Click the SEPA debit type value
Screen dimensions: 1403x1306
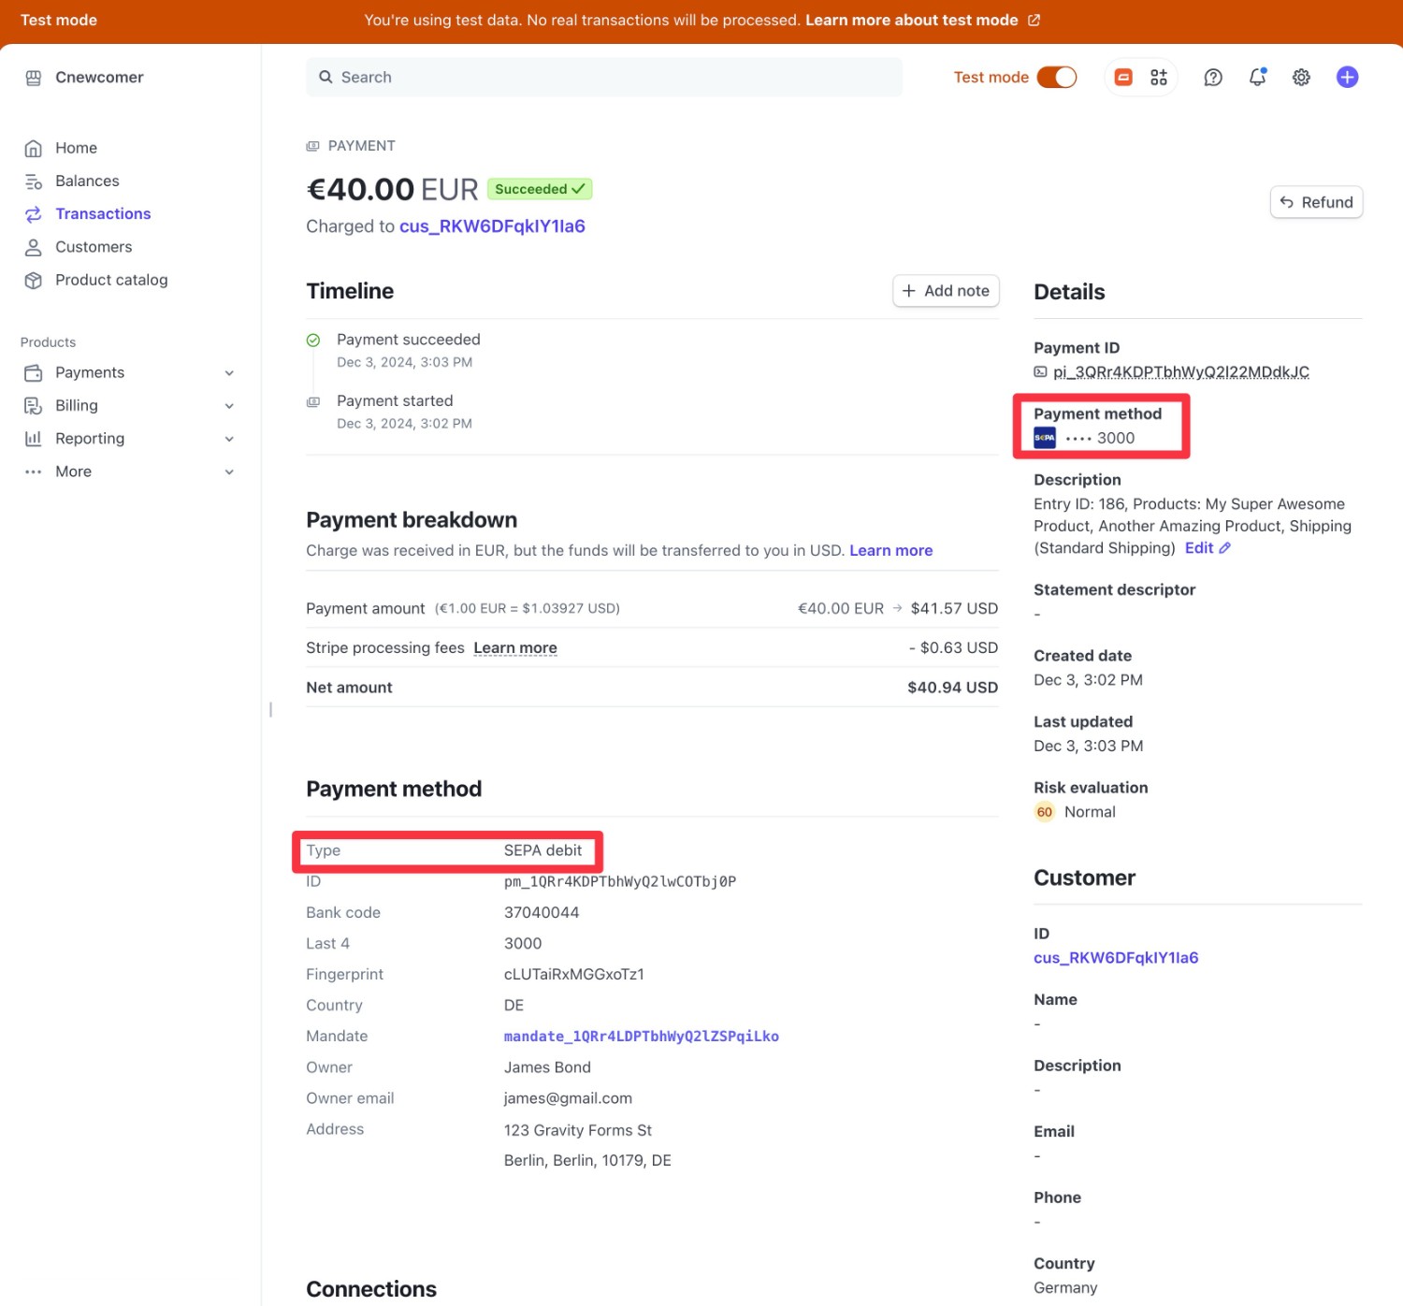[542, 850]
